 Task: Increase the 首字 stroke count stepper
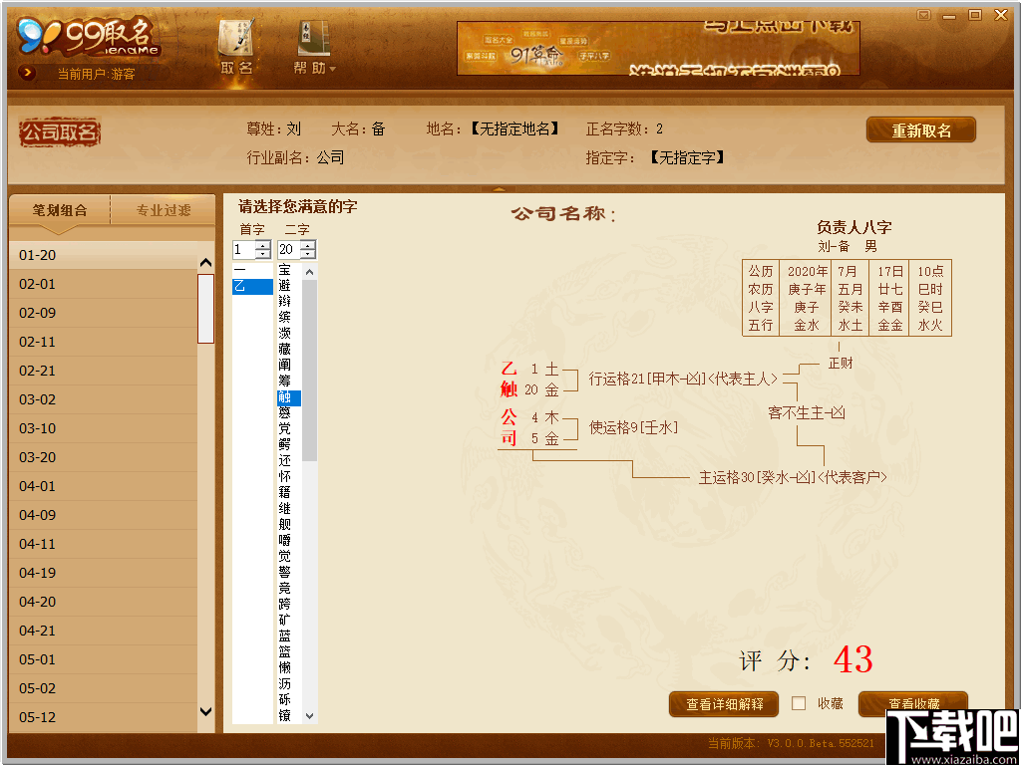coord(263,245)
